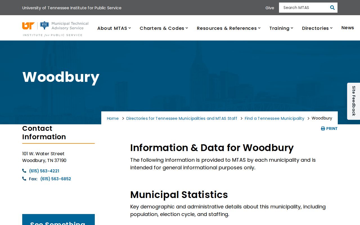
Task: Expand the Training menu chevron
Action: [x=292, y=28]
